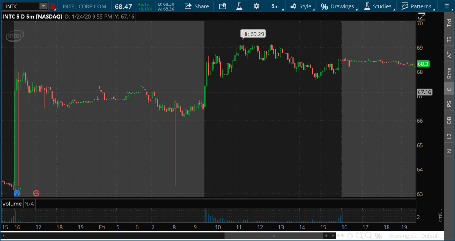Click the +8.13% change value
This screenshot has width=455, height=241.
tap(146, 9)
